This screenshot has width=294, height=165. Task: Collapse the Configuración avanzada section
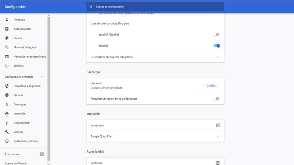click(42, 77)
